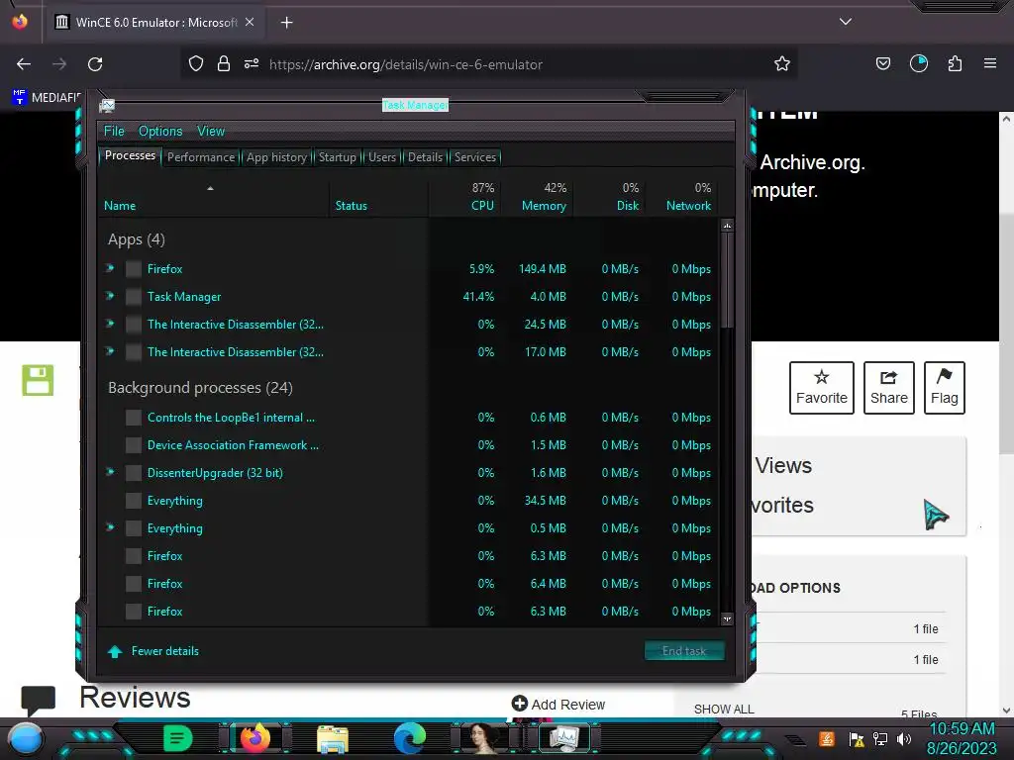Screen dimensions: 1014x760
Task: Expand the Task Manager app group
Action: pyautogui.click(x=110, y=296)
